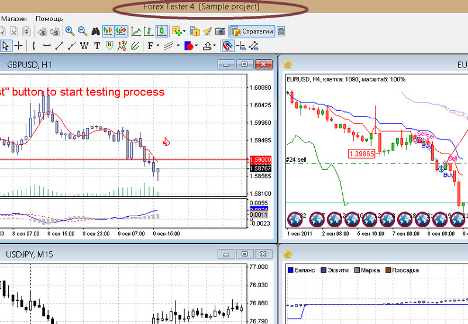Viewport: 468px width, 324px height.
Task: Open the list of indicators icon
Action: (x=195, y=31)
